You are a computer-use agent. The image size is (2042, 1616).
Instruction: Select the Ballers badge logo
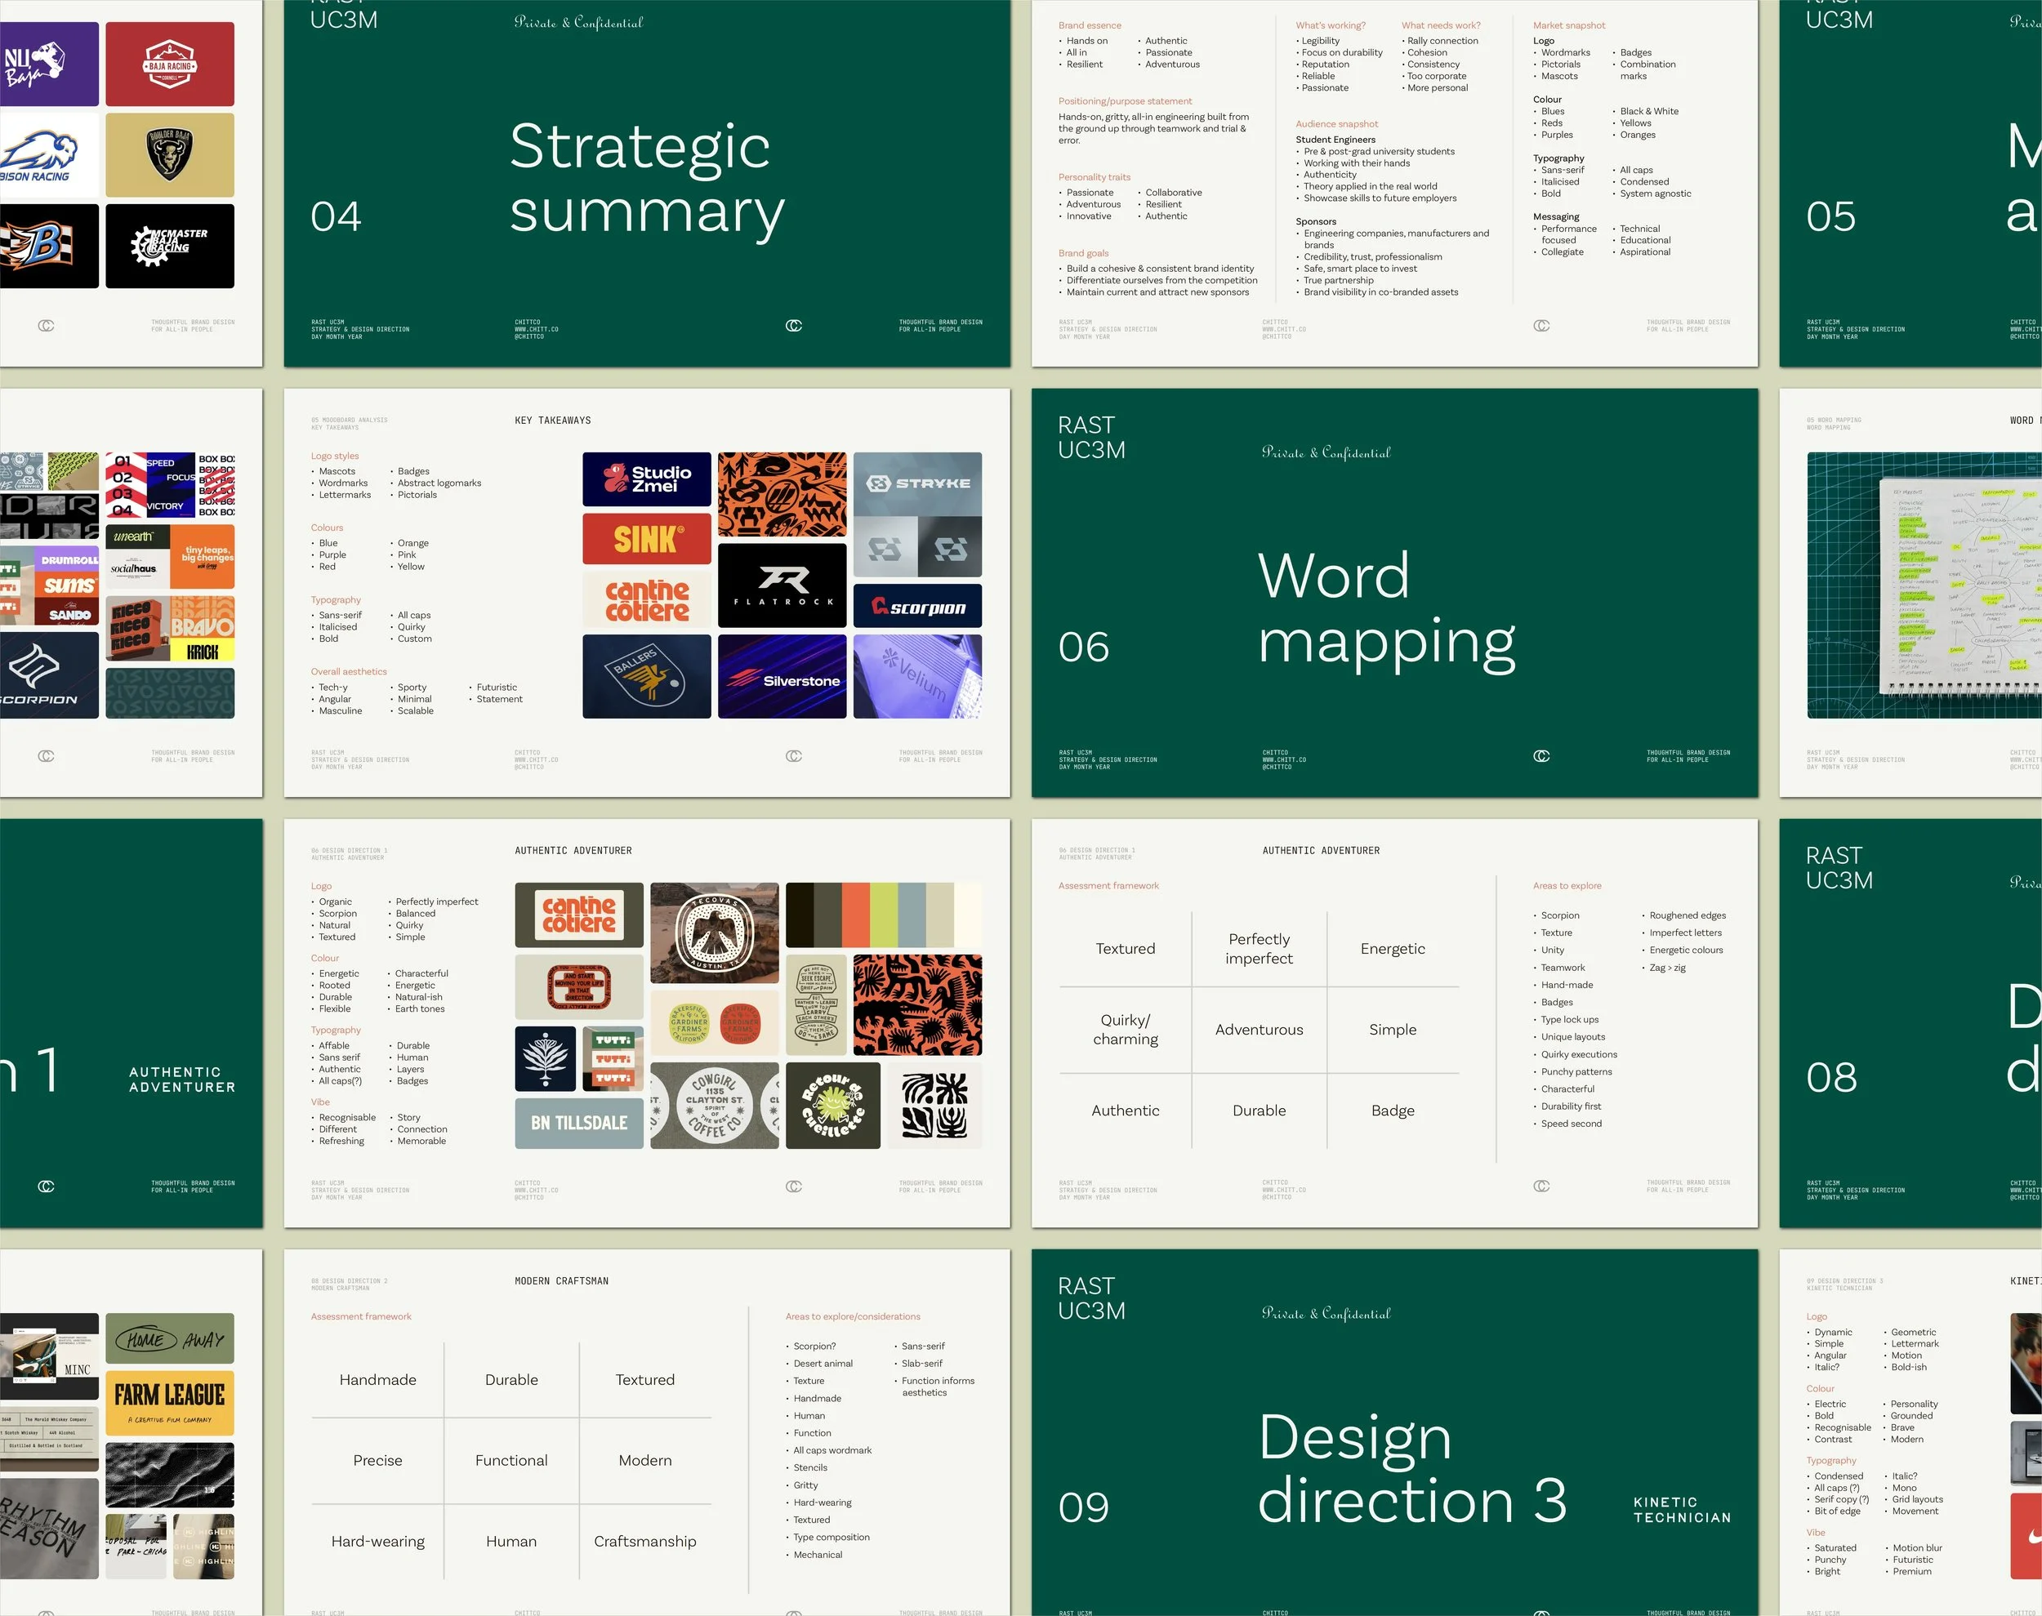(646, 676)
